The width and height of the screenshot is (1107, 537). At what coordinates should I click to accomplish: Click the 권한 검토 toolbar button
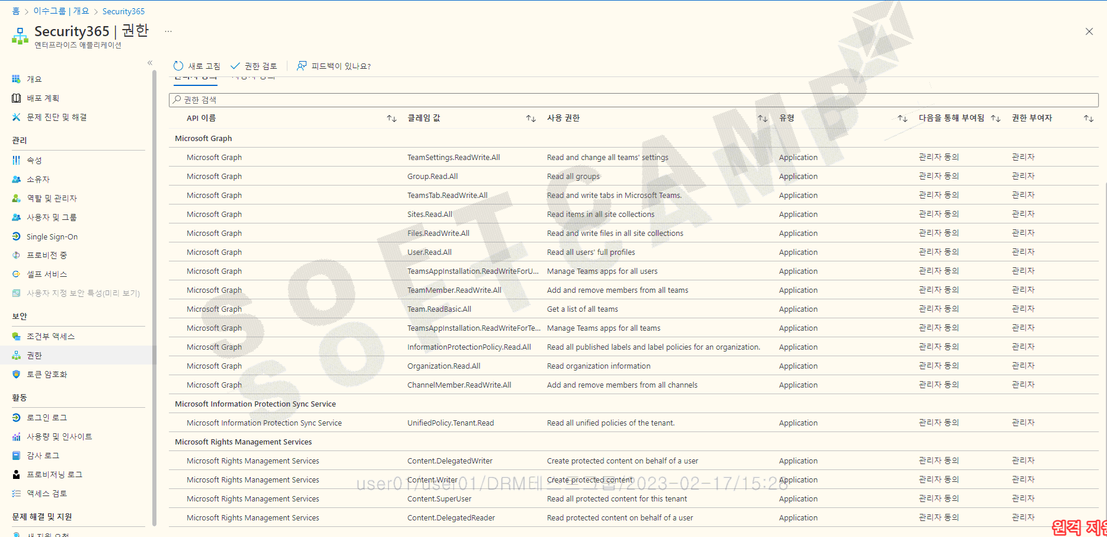pyautogui.click(x=254, y=66)
